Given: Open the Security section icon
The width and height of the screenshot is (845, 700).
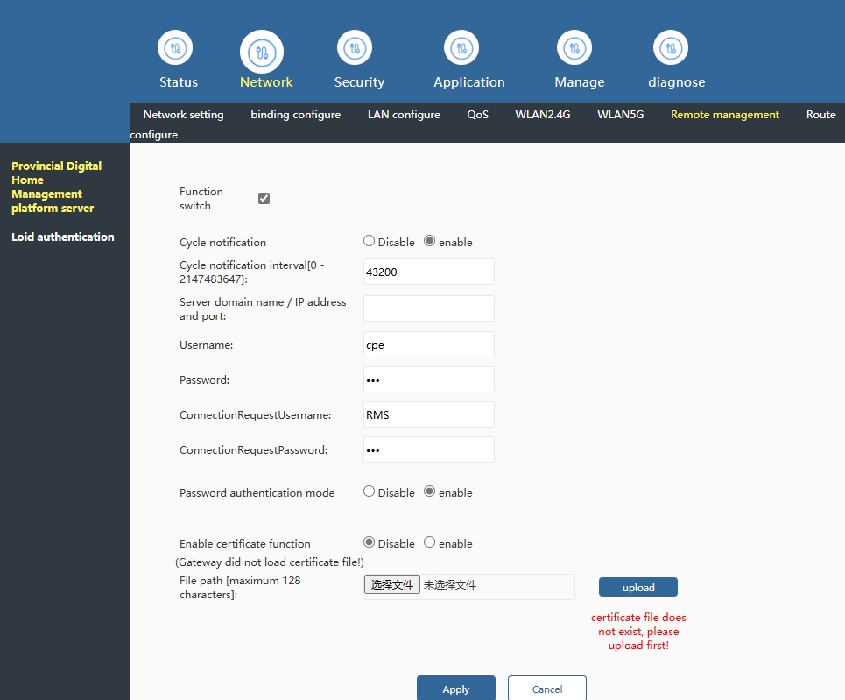Looking at the screenshot, I should click(355, 47).
